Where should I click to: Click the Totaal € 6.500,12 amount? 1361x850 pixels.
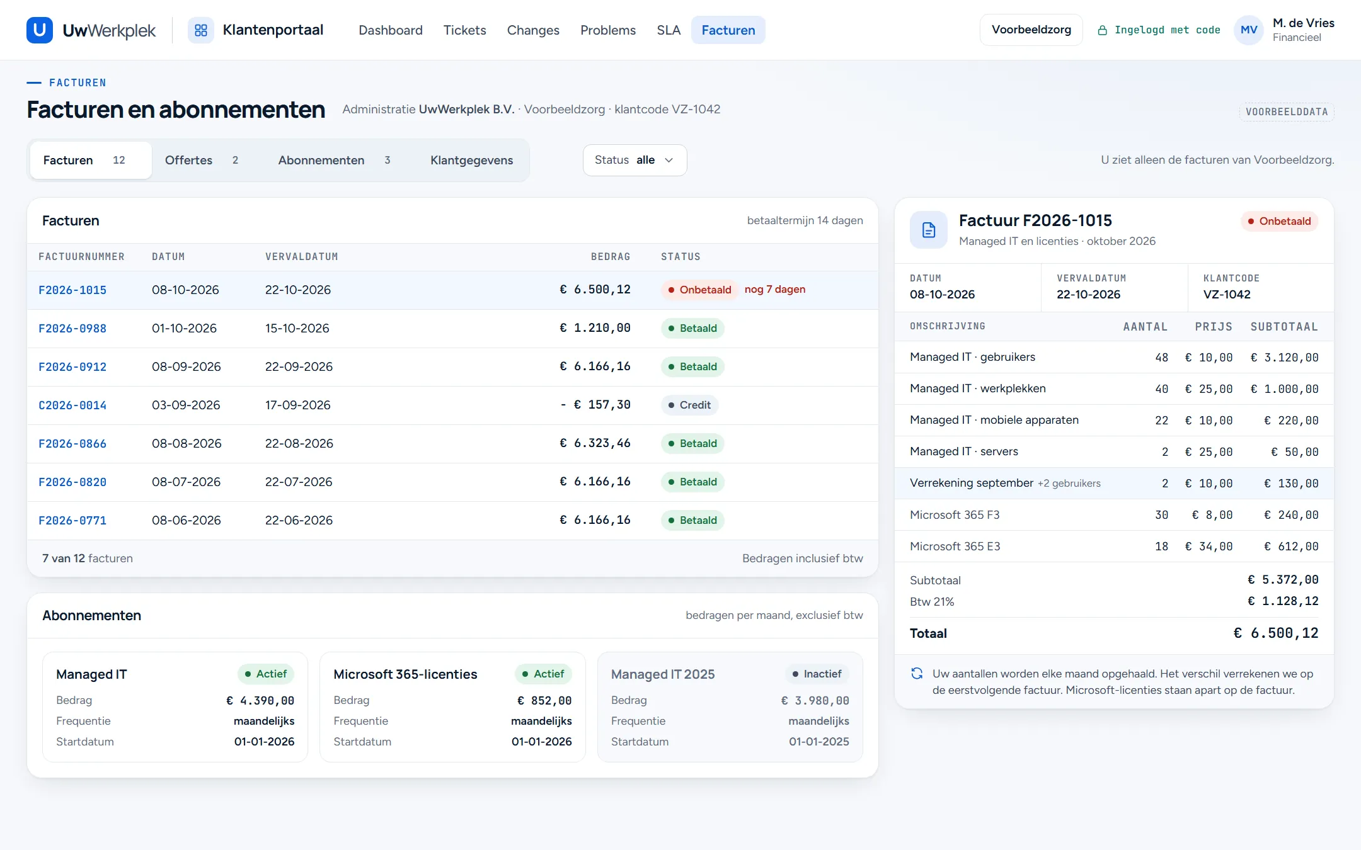coord(1276,633)
